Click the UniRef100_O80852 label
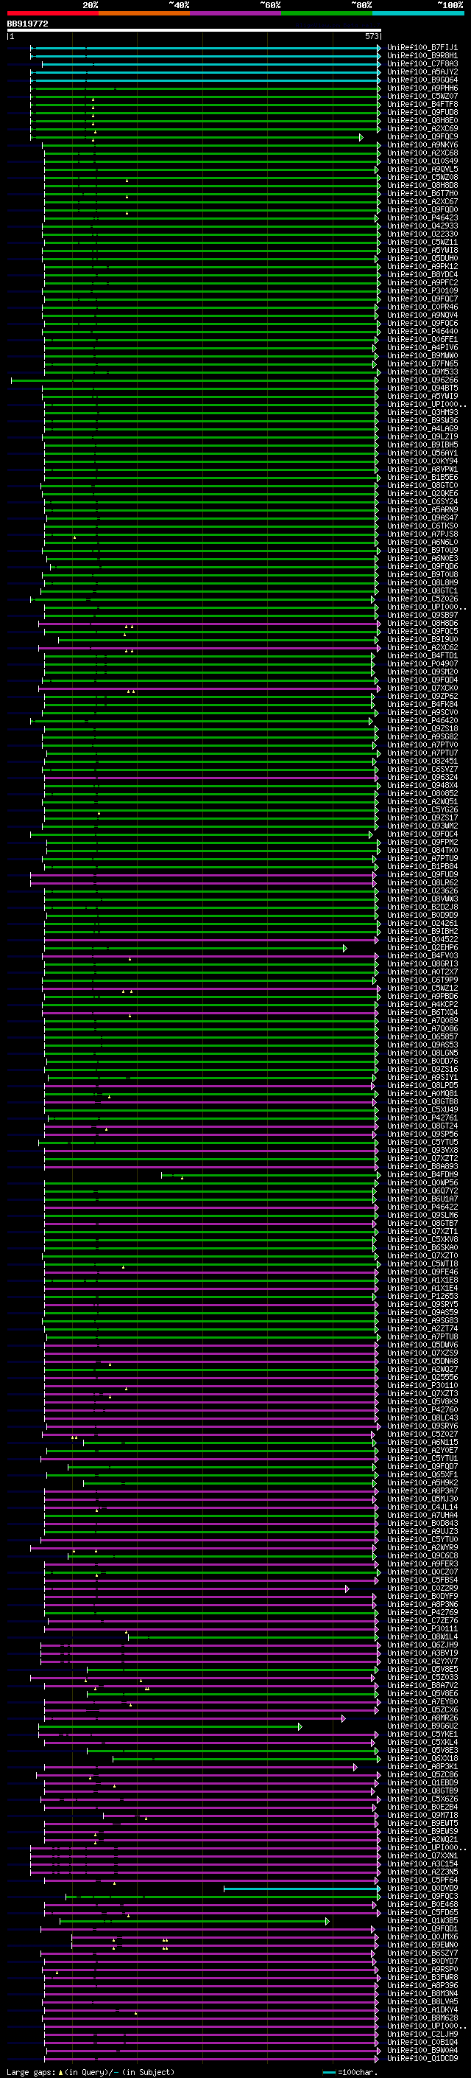The height and width of the screenshot is (2078, 471). [x=422, y=794]
